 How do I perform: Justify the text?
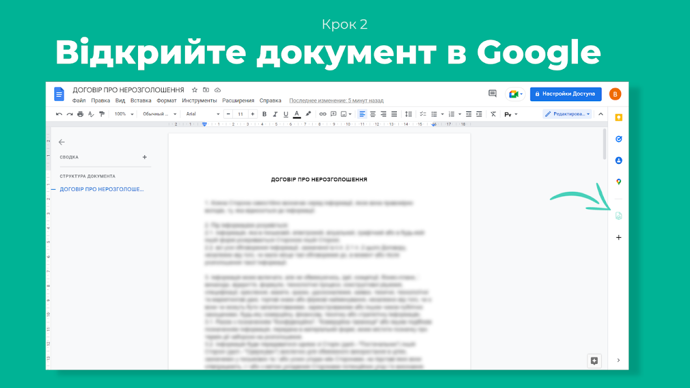[x=394, y=114]
